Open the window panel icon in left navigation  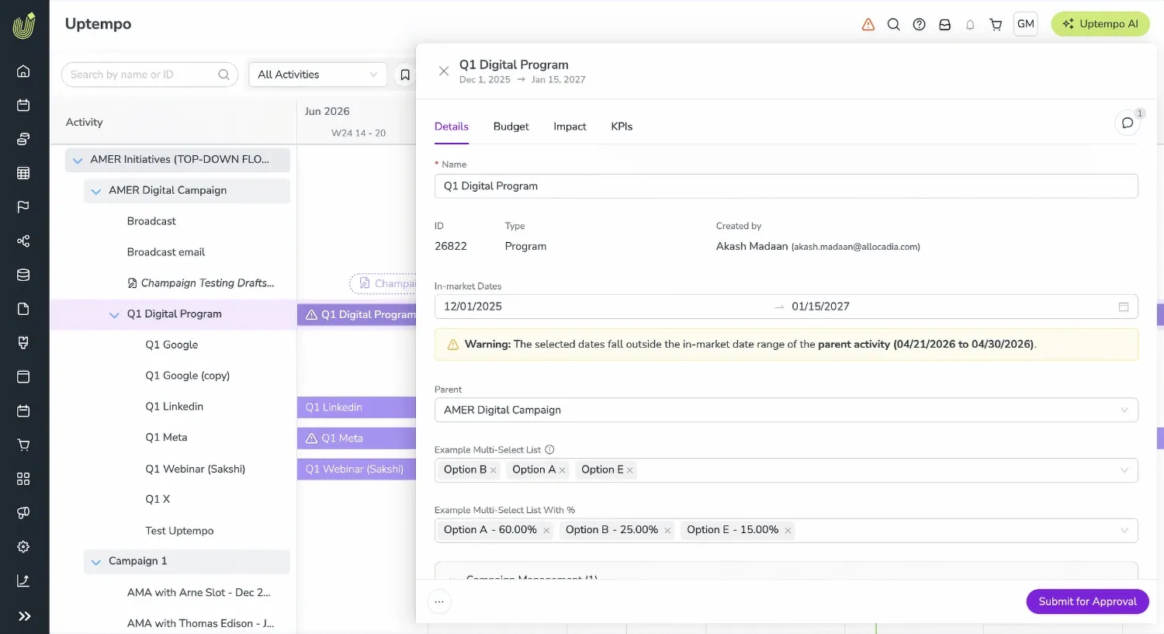[x=23, y=376]
